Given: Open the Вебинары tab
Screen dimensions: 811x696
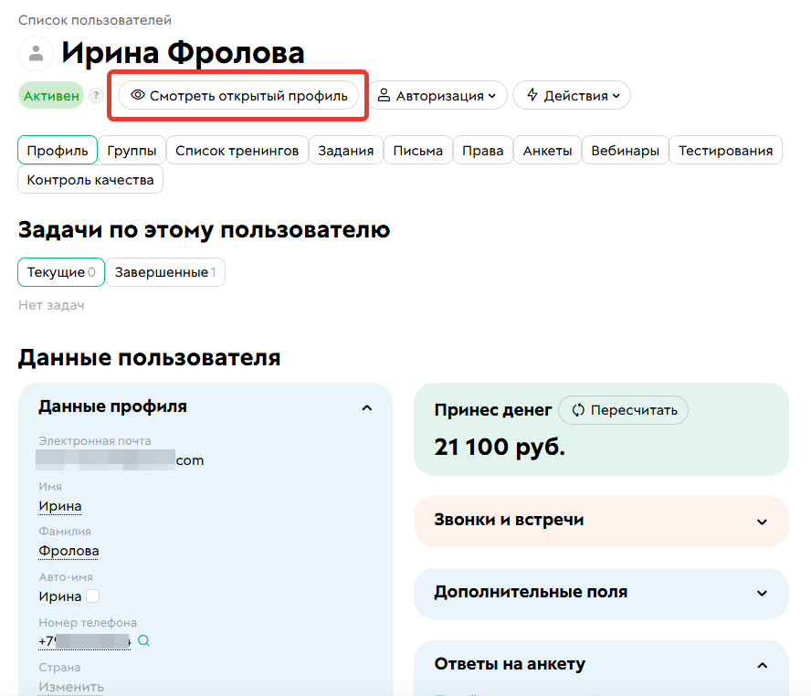Looking at the screenshot, I should coord(625,150).
